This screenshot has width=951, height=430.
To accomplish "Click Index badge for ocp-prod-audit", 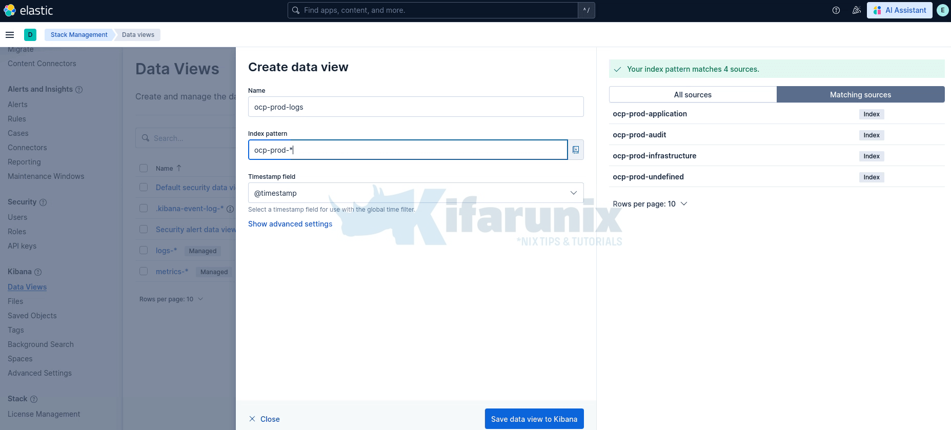I will (x=872, y=135).
